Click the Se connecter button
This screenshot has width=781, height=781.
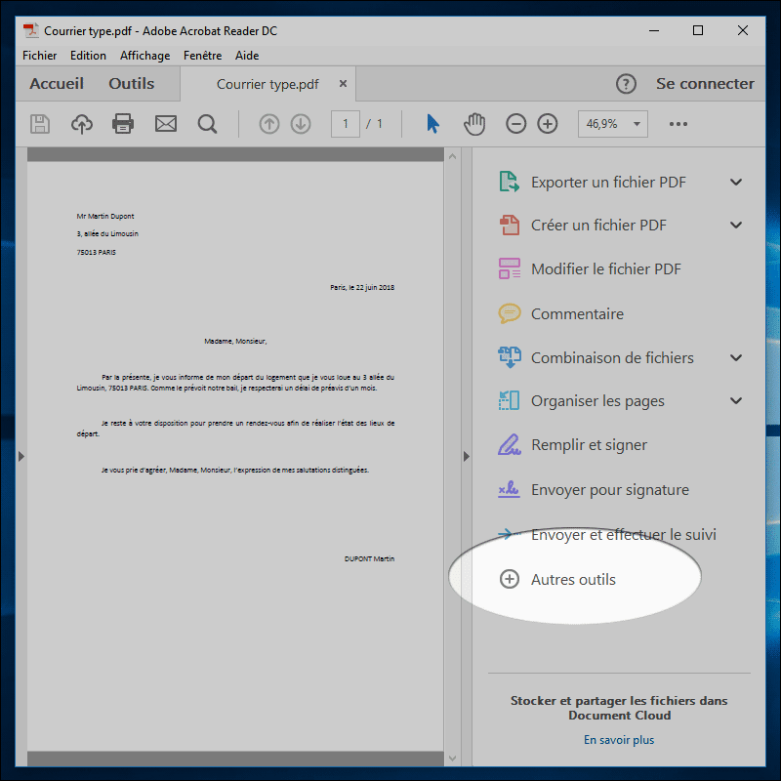point(705,83)
